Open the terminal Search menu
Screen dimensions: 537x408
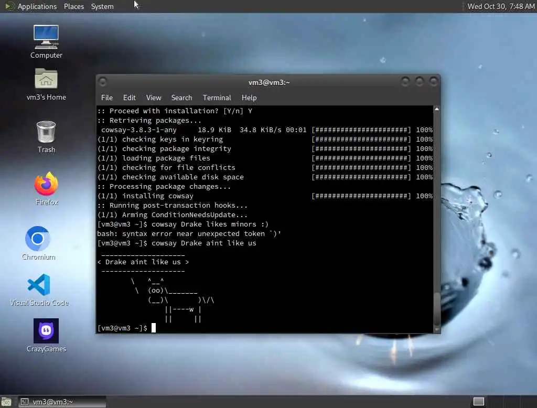point(181,98)
